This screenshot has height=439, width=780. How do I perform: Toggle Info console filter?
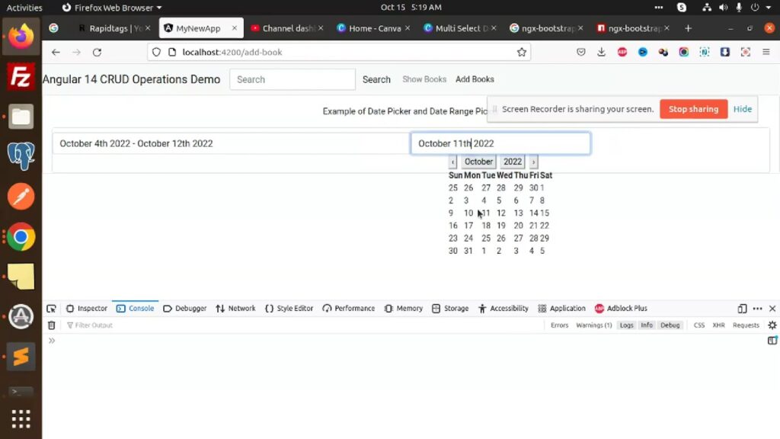click(x=646, y=325)
